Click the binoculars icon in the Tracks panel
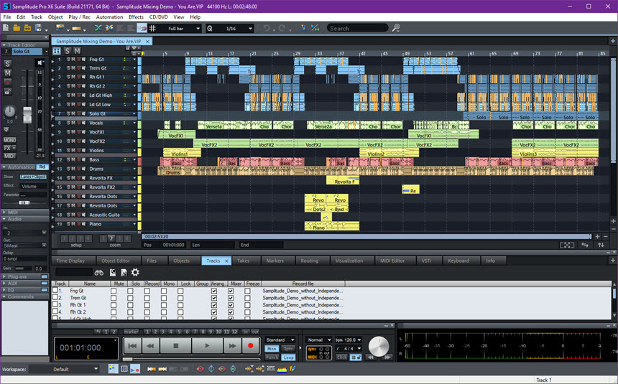This screenshot has width=618, height=384. pyautogui.click(x=98, y=273)
